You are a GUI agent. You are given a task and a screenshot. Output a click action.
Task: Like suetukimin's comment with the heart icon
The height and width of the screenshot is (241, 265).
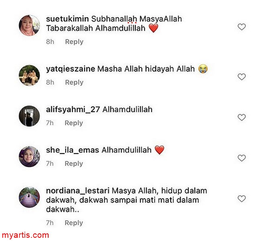(242, 27)
